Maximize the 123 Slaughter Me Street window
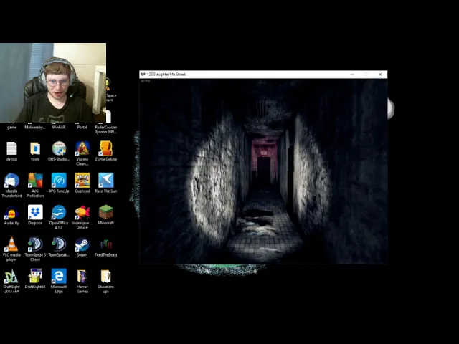Image resolution: width=459 pixels, height=344 pixels. click(x=366, y=75)
